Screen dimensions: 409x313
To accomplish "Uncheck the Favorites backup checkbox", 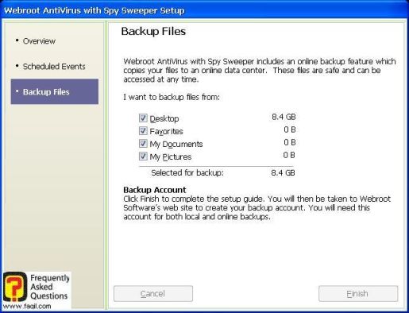I will click(x=143, y=130).
